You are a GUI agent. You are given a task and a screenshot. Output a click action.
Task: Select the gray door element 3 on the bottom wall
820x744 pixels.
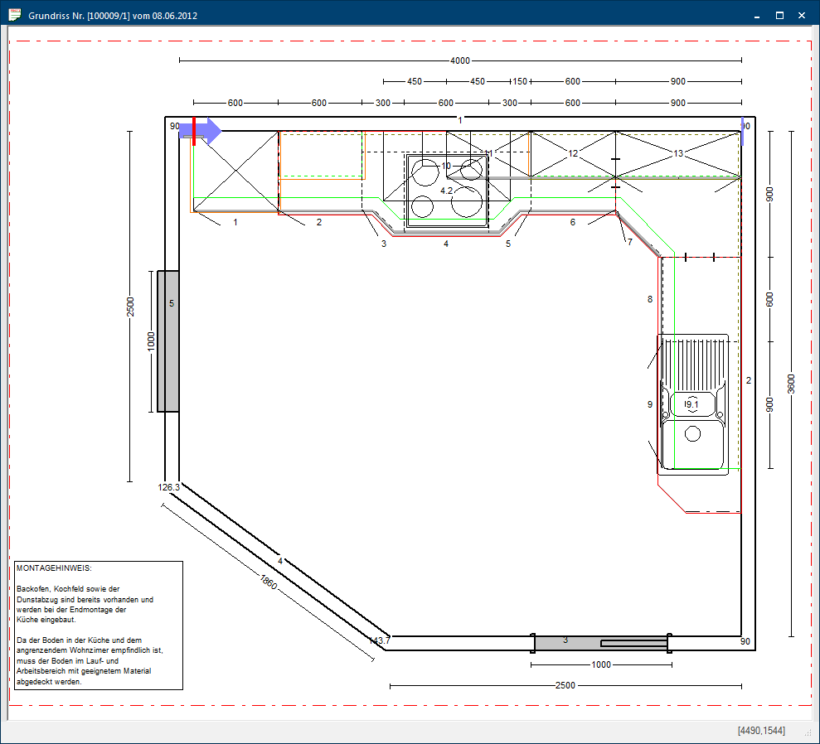pos(565,642)
